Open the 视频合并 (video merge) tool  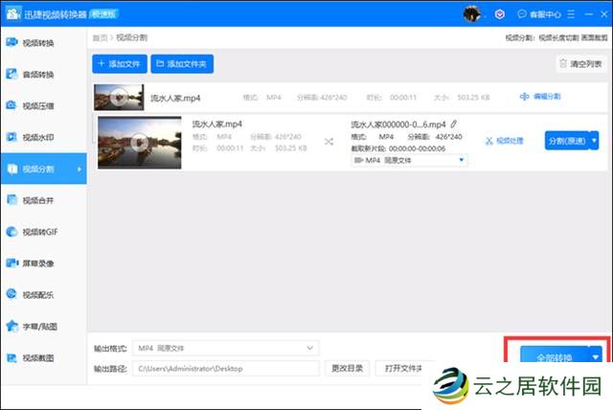click(x=38, y=200)
